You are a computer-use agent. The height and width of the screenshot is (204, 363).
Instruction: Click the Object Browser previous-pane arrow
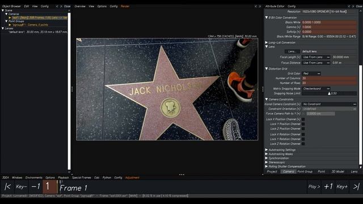(x=57, y=6)
